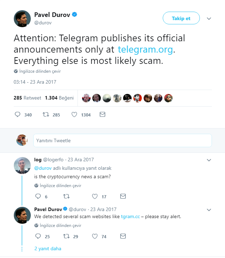Like the tgram.cc reply with 74 likes
This screenshot has width=225, height=258.
(x=95, y=236)
